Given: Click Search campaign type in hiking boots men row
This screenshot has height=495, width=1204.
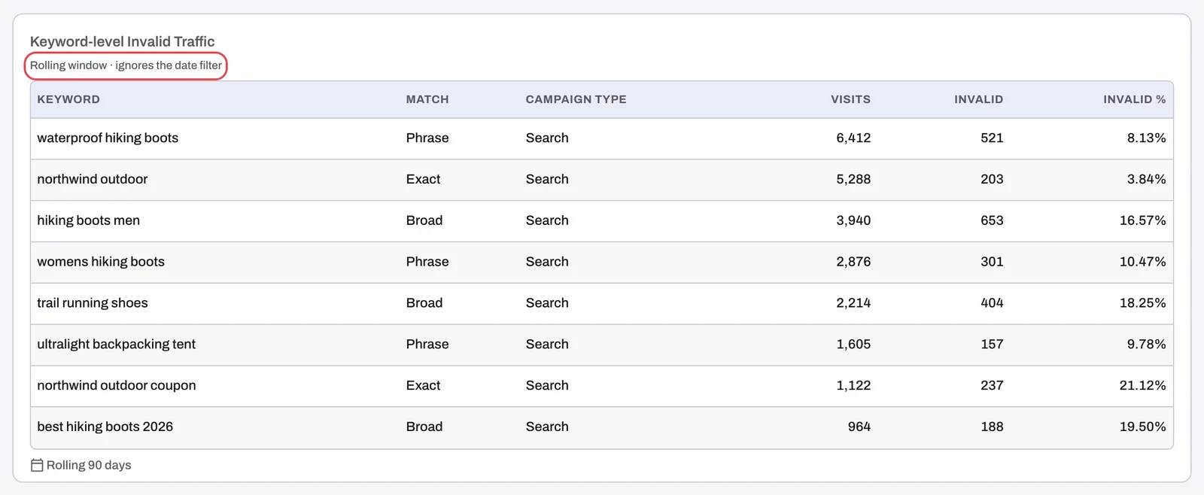Looking at the screenshot, I should coord(547,220).
